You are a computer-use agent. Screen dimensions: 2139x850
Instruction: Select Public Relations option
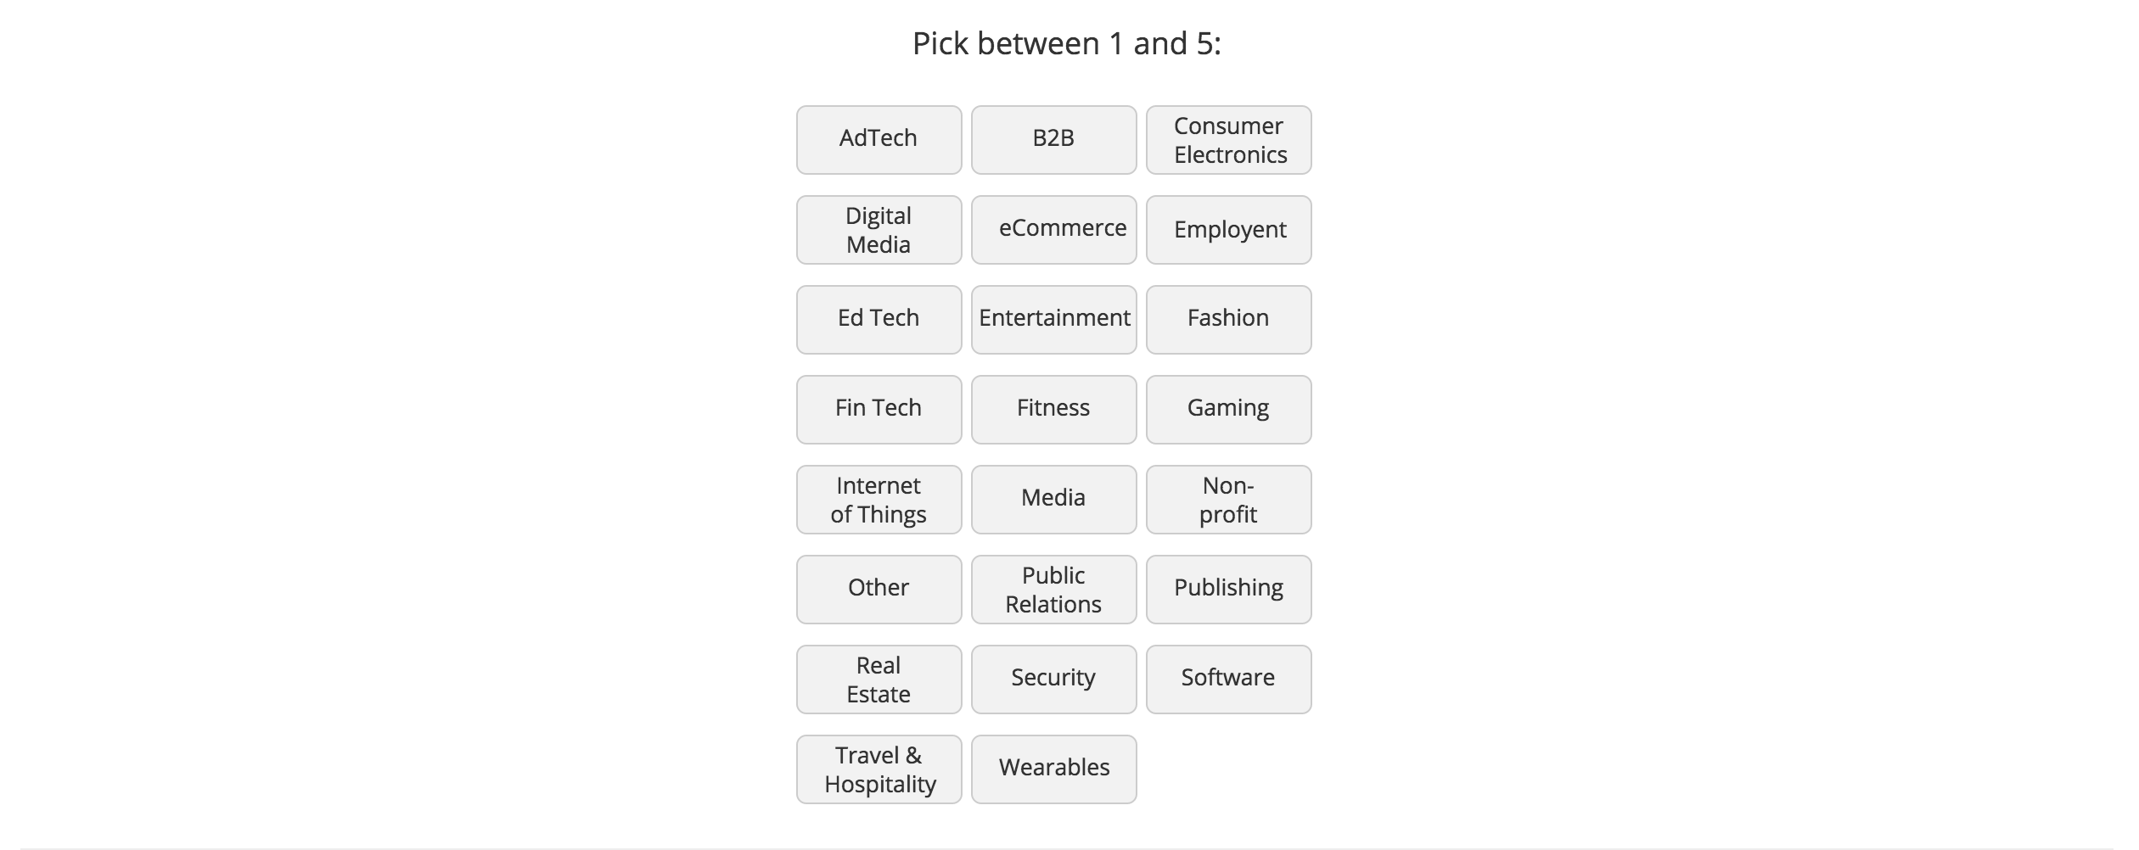point(1053,590)
